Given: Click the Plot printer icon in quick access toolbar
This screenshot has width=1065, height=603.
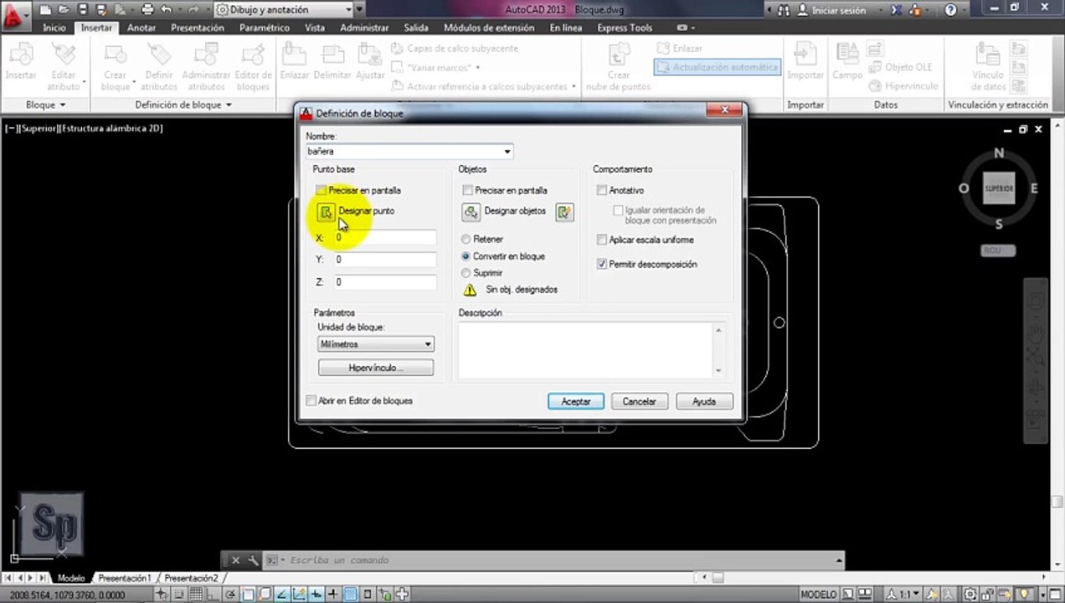Looking at the screenshot, I should 147,10.
